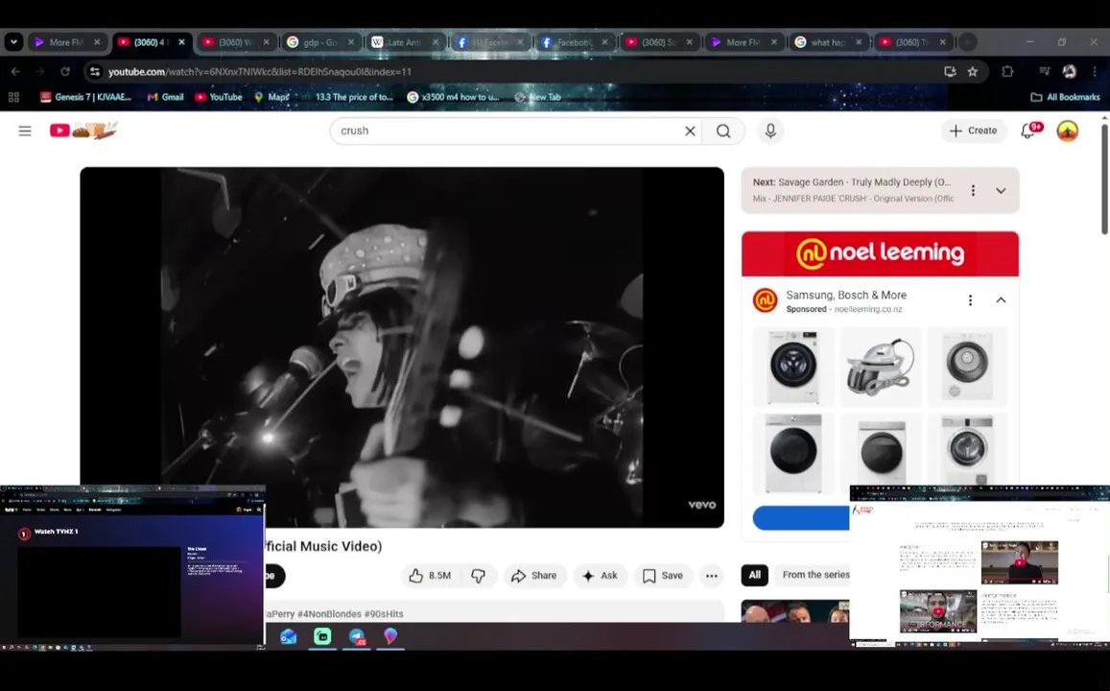Open Chrome profile avatar in toolbar

1069,72
